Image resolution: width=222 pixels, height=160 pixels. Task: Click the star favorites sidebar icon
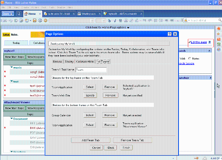click(x=219, y=34)
